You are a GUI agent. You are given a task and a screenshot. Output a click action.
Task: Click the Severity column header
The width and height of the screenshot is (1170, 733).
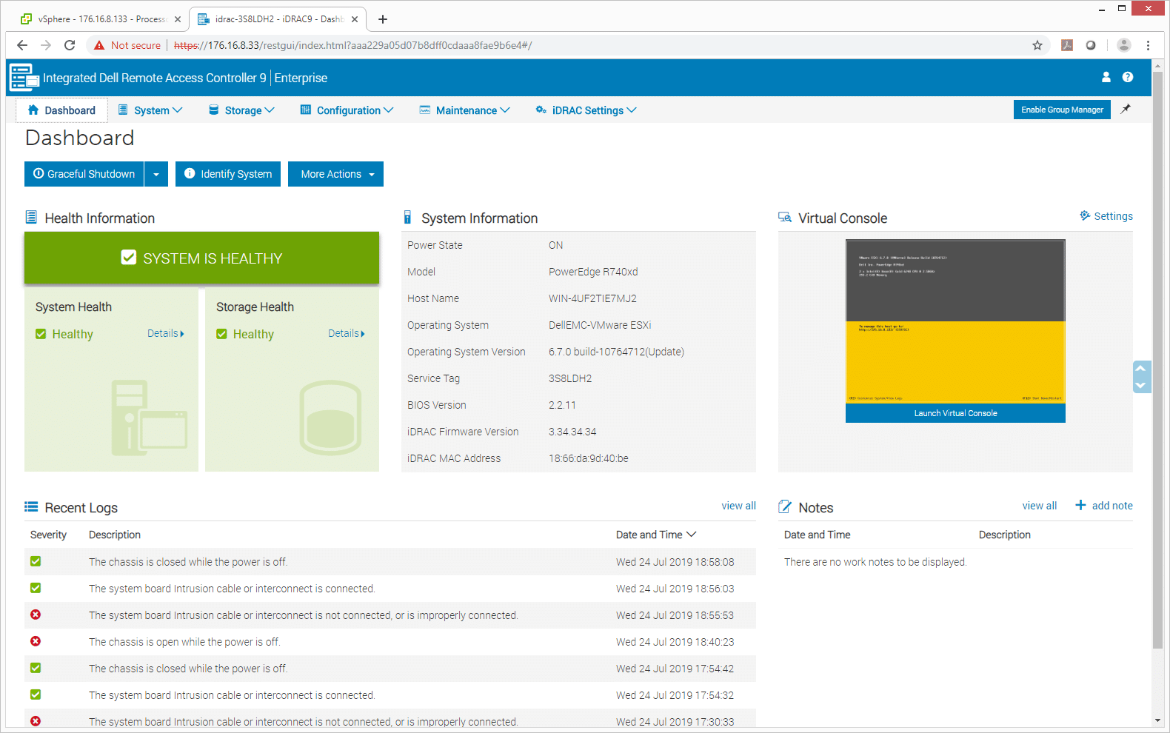(48, 535)
